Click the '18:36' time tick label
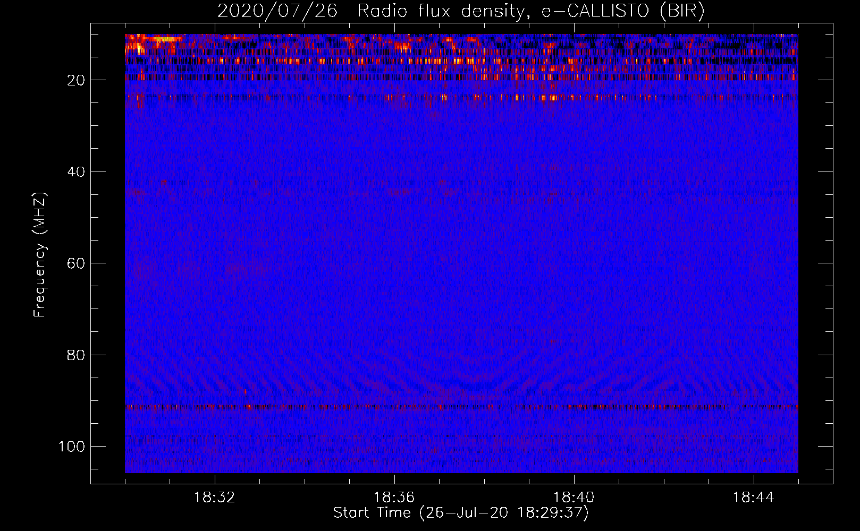 394,498
